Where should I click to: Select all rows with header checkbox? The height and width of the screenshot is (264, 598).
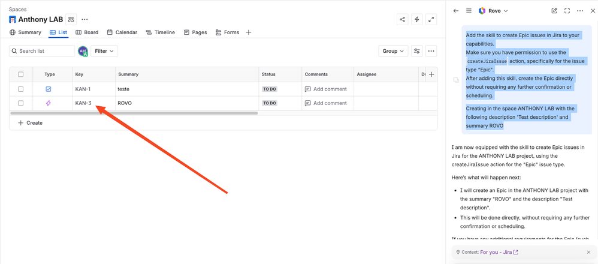[20, 74]
